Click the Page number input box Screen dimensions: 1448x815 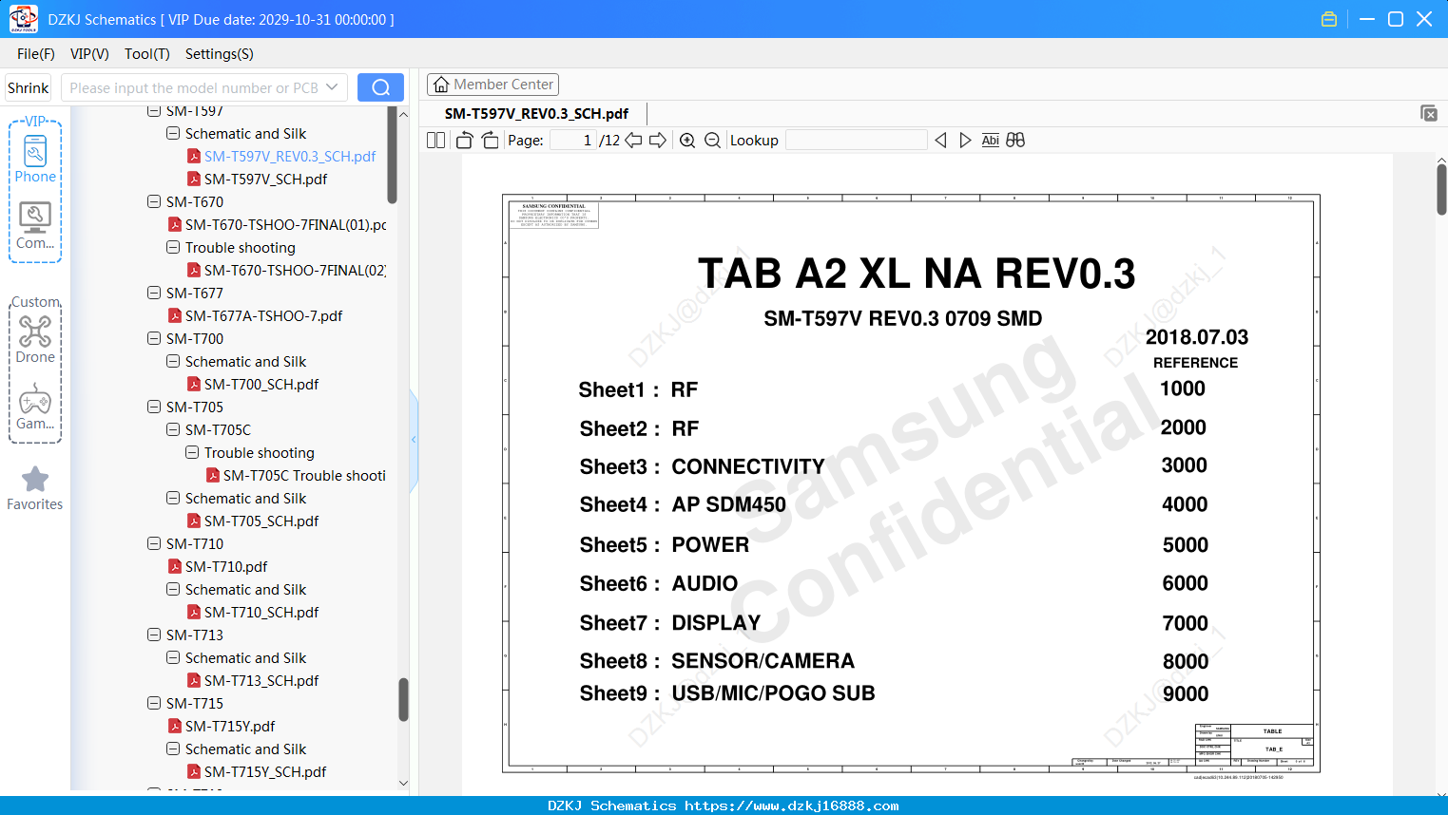(x=572, y=141)
